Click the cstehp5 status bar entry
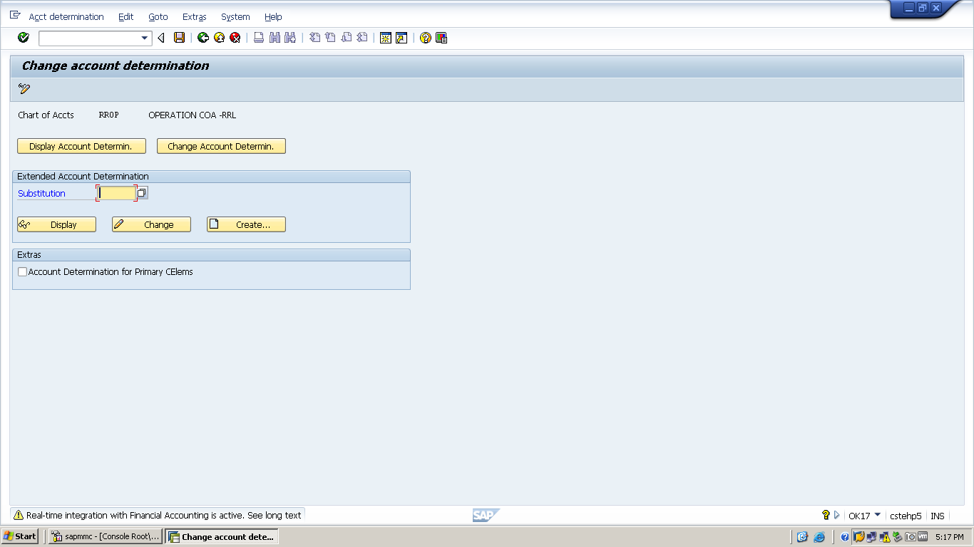This screenshot has width=974, height=547. 906,516
